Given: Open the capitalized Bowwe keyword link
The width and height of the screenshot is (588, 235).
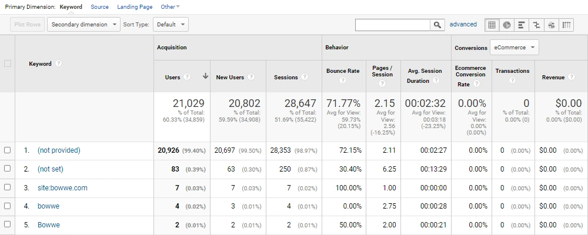Looking at the screenshot, I should pos(49,225).
